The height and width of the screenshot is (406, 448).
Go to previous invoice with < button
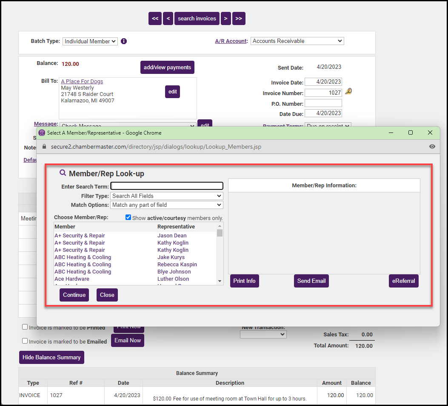pyautogui.click(x=168, y=18)
